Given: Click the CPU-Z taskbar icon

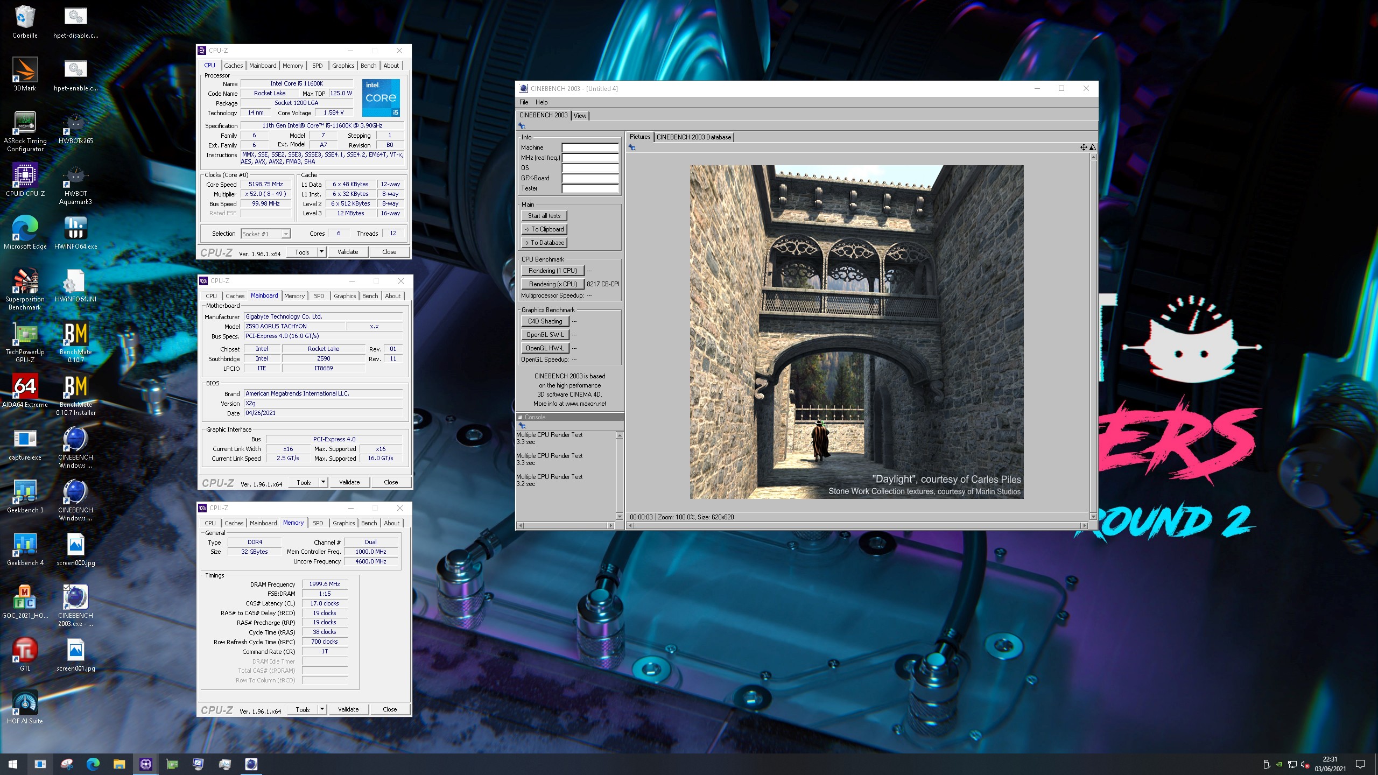Looking at the screenshot, I should coord(145,764).
